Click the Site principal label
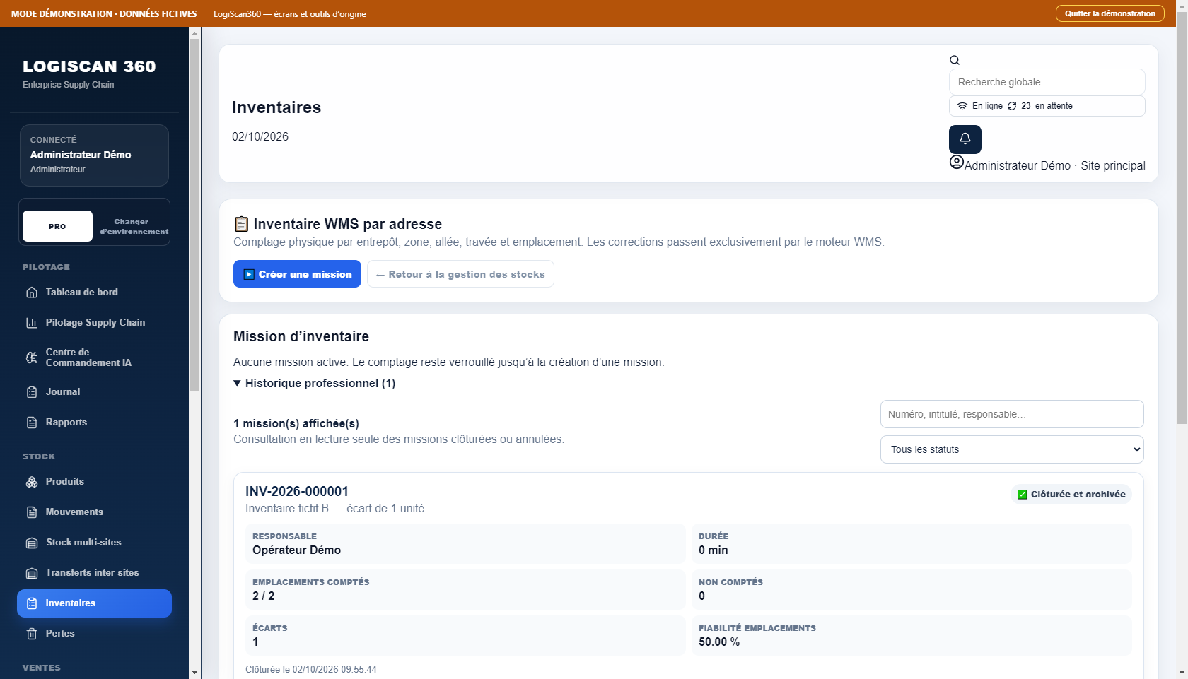1188x679 pixels. pos(1113,165)
